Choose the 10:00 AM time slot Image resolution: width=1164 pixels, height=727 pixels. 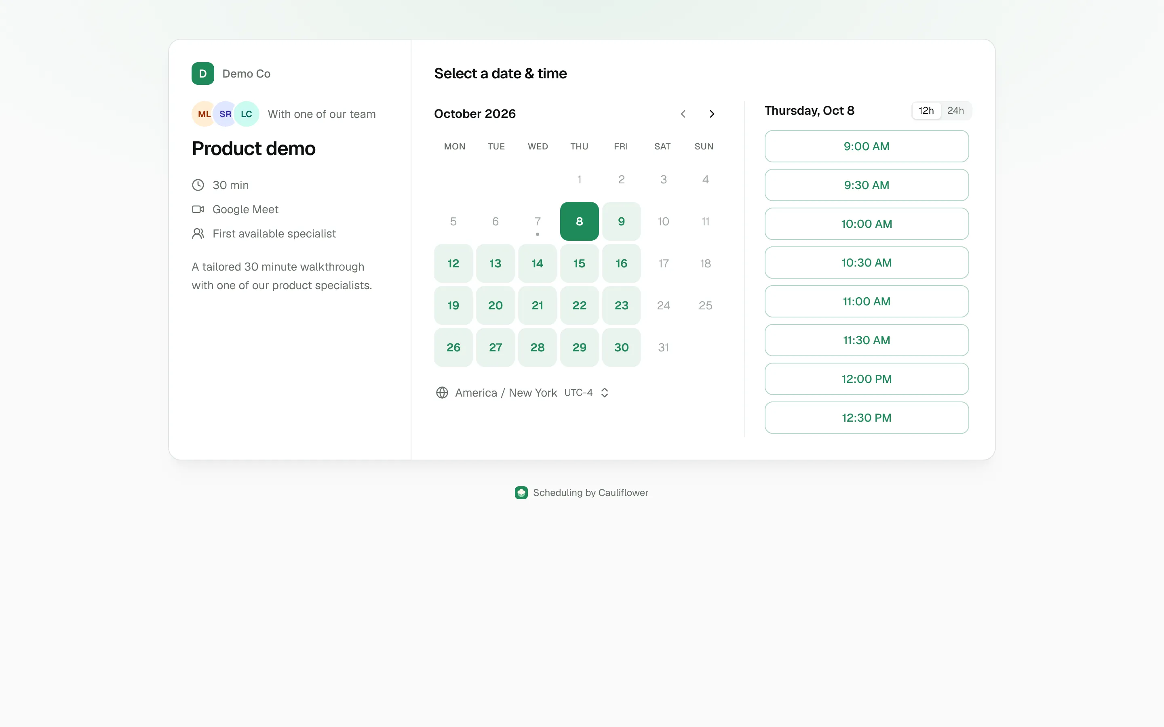pos(866,224)
